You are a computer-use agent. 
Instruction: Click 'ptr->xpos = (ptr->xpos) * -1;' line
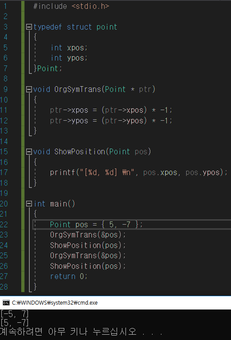click(111, 110)
